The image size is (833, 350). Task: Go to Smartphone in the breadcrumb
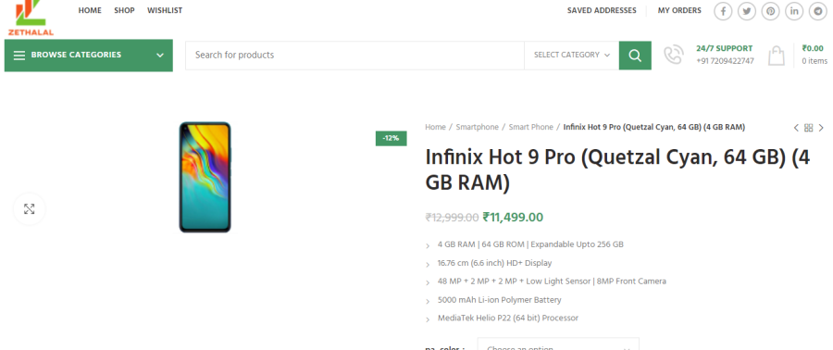(477, 128)
